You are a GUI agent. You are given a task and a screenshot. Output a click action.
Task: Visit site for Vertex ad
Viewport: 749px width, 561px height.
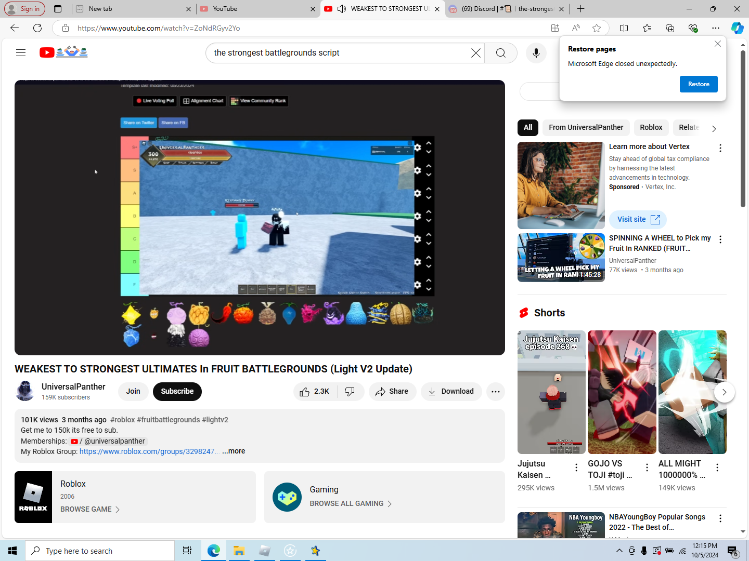(x=638, y=220)
